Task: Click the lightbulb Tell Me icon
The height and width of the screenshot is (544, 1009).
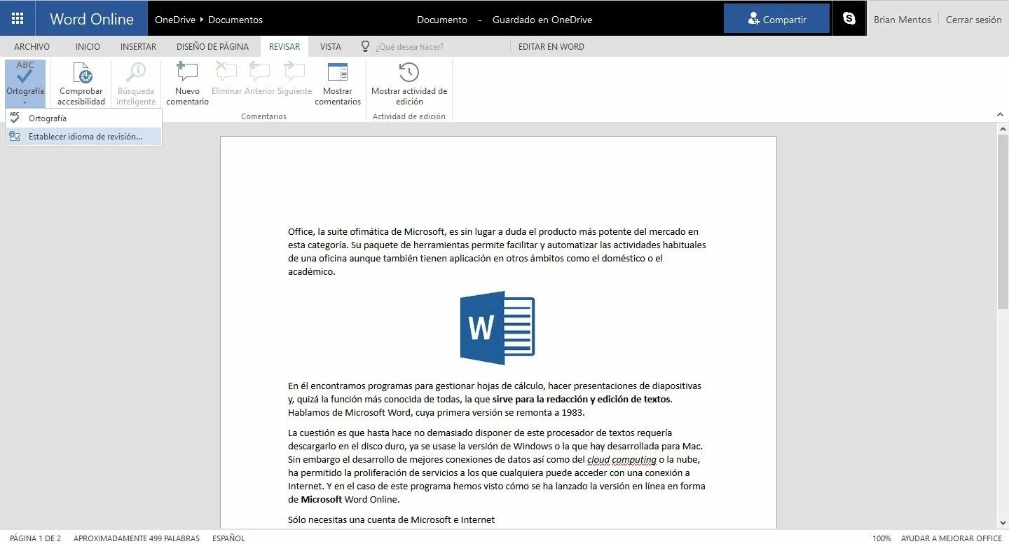Action: tap(365, 46)
